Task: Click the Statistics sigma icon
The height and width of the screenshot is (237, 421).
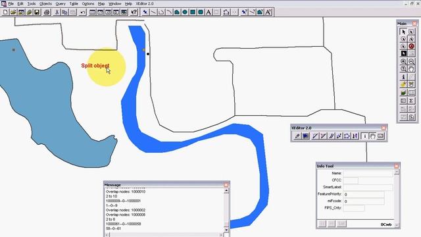Action: click(x=411, y=101)
